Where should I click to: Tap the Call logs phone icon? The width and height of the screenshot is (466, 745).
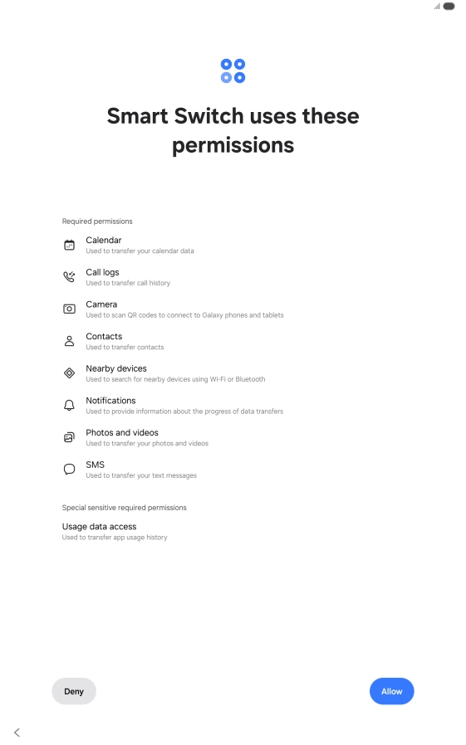pyautogui.click(x=70, y=277)
